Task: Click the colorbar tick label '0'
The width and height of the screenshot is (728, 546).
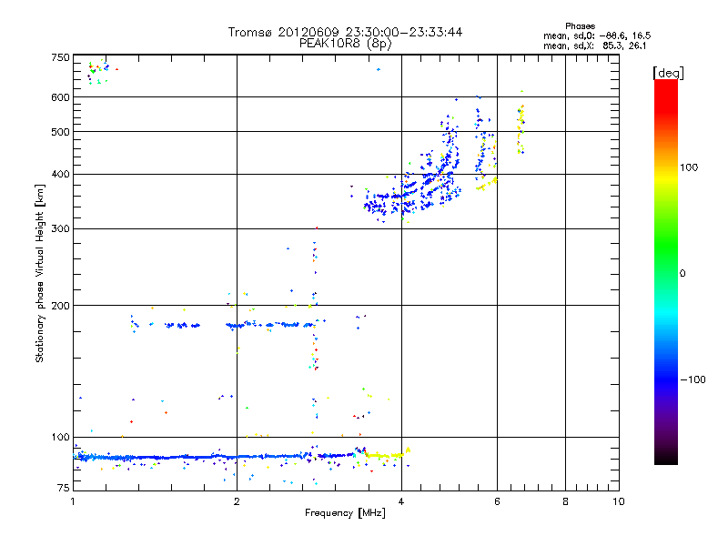Action: click(x=682, y=274)
